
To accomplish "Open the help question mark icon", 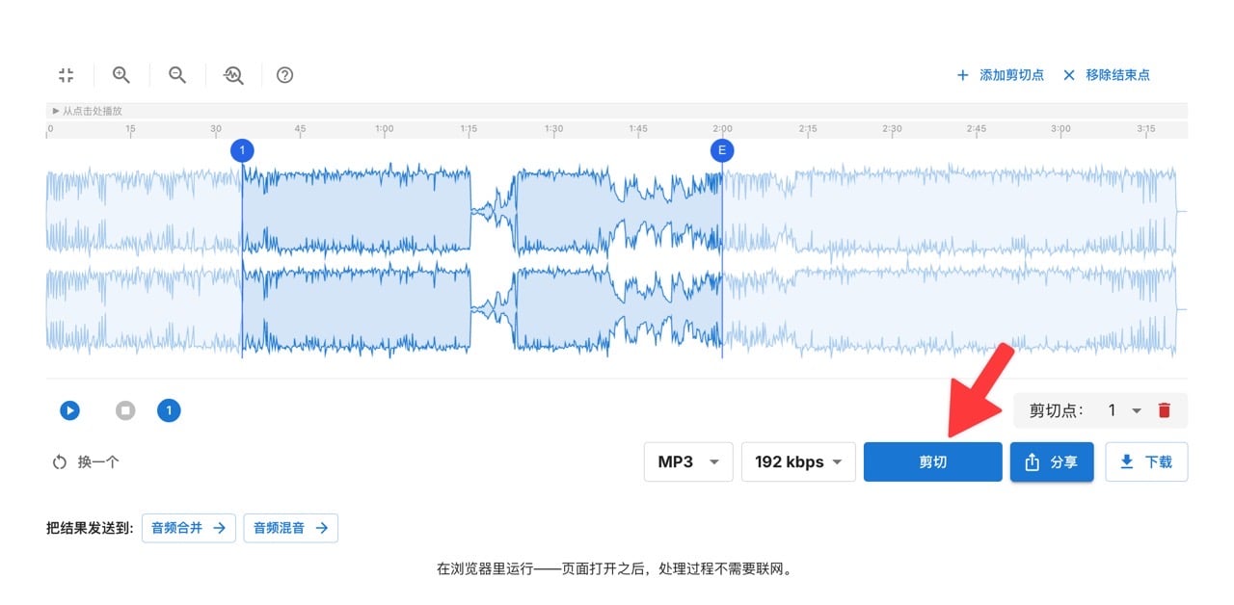I will pyautogui.click(x=284, y=75).
